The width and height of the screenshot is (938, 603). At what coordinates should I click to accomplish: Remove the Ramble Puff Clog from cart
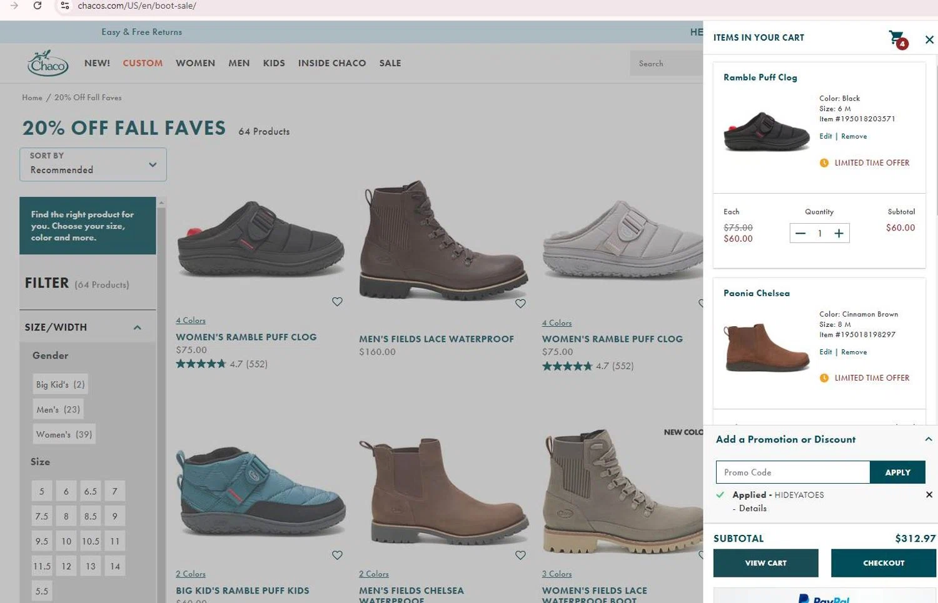click(x=854, y=136)
